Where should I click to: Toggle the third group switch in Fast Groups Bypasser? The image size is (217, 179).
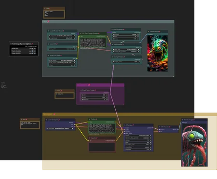click(x=32, y=53)
